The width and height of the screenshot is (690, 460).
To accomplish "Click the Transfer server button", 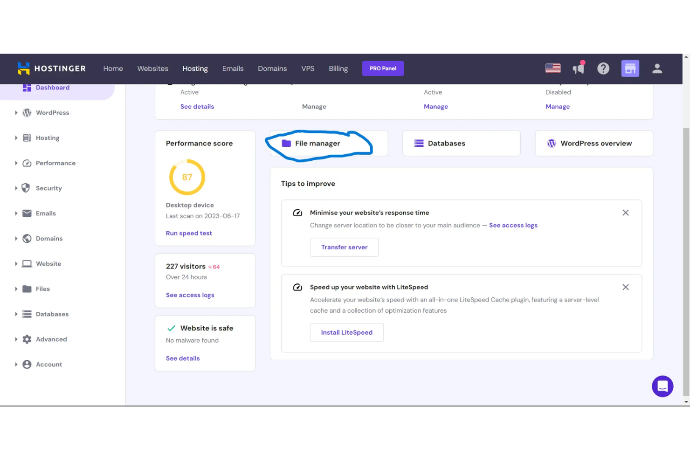I will click(344, 247).
